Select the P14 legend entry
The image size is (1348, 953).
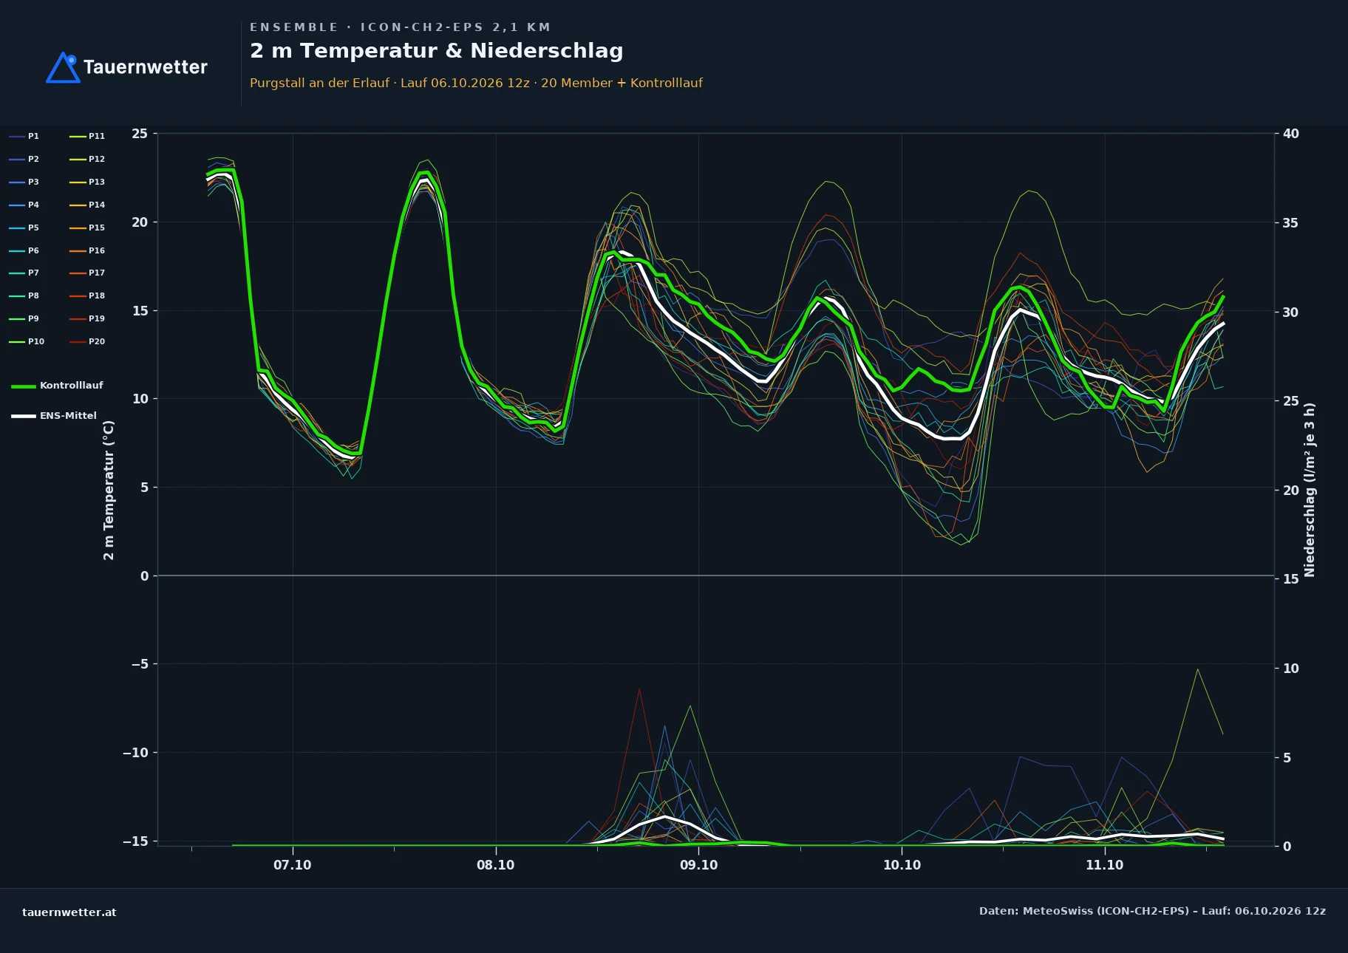[87, 205]
